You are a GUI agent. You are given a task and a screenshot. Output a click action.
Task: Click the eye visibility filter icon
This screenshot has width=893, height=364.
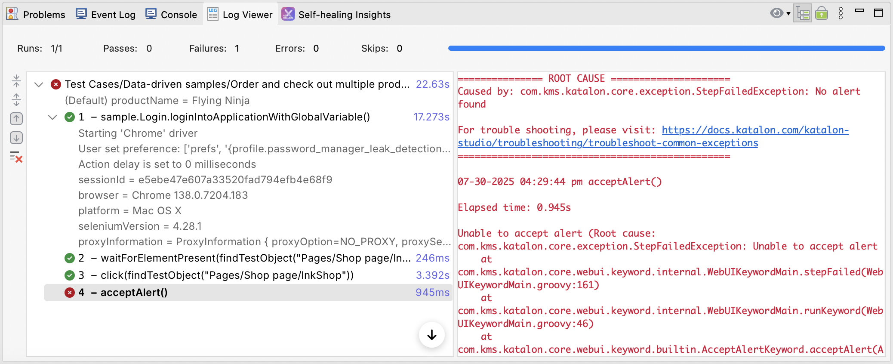click(776, 13)
